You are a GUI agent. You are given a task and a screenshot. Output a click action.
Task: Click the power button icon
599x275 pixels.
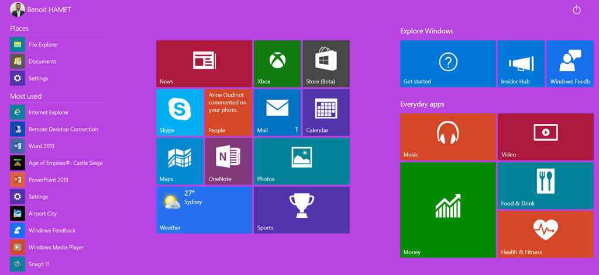tap(577, 10)
